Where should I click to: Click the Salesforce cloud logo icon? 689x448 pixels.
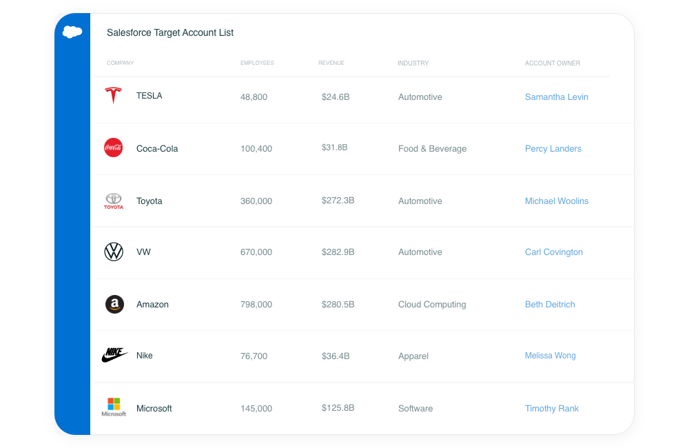tap(72, 32)
